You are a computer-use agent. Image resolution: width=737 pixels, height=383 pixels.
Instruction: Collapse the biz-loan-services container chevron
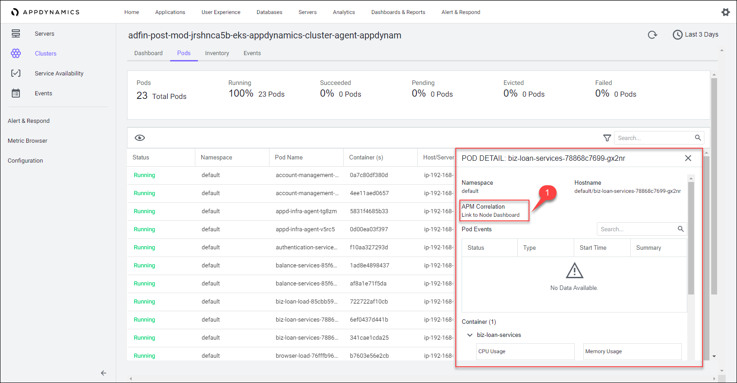click(x=470, y=335)
